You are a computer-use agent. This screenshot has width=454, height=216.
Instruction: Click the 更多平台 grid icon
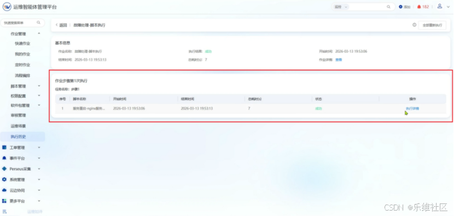(4, 201)
